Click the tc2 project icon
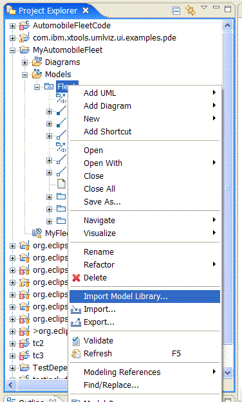The width and height of the screenshot is (242, 402). 24,343
